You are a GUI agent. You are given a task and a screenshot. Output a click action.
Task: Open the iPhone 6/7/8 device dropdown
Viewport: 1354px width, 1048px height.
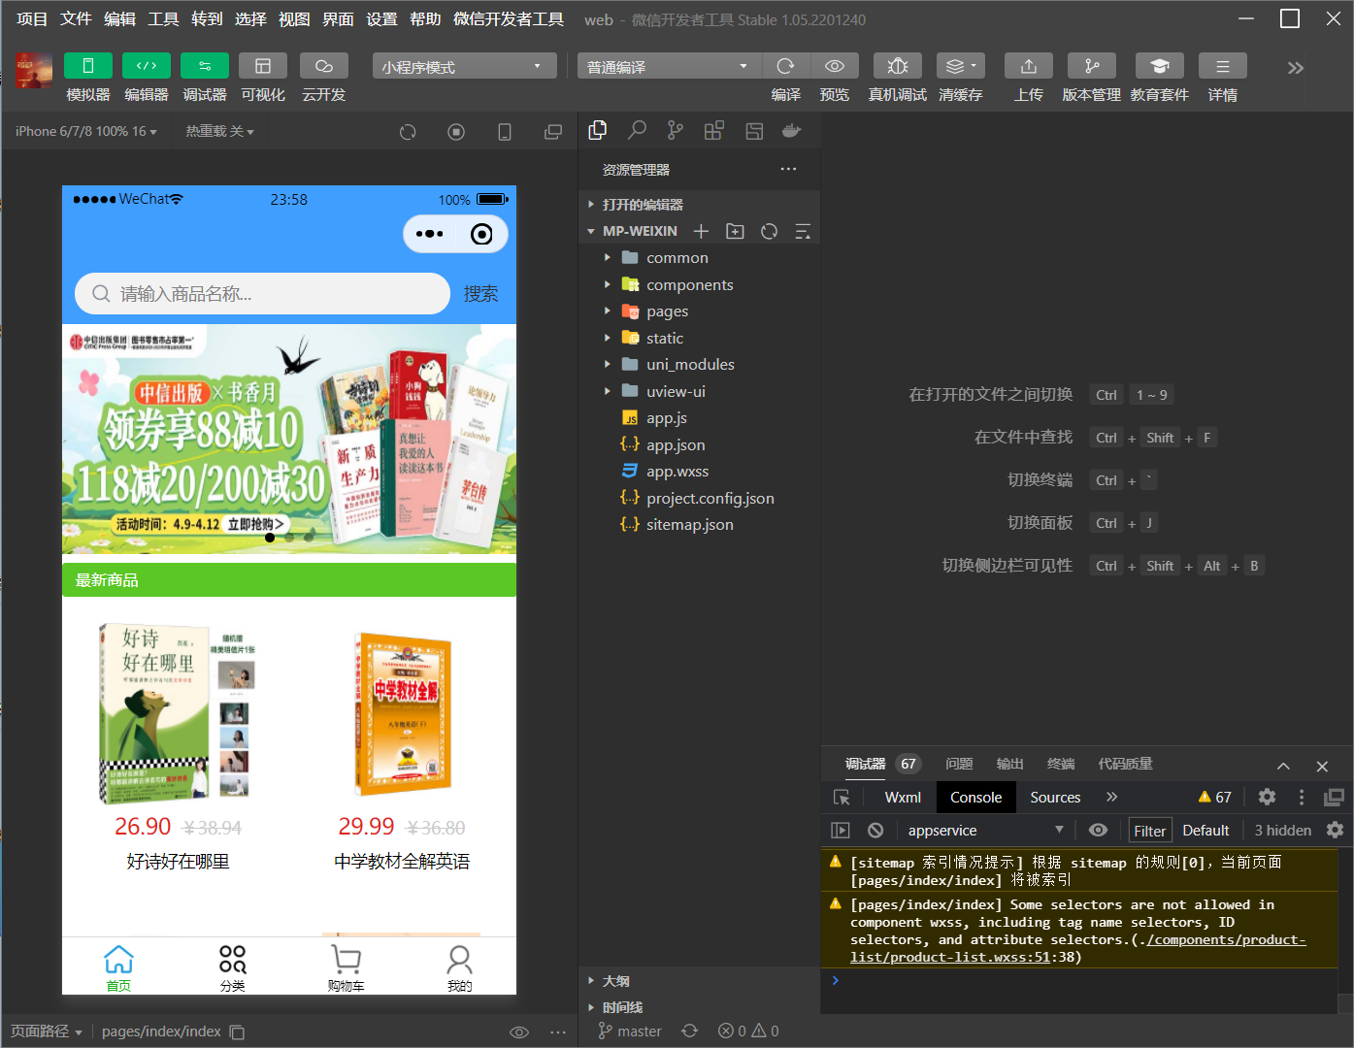(x=86, y=131)
